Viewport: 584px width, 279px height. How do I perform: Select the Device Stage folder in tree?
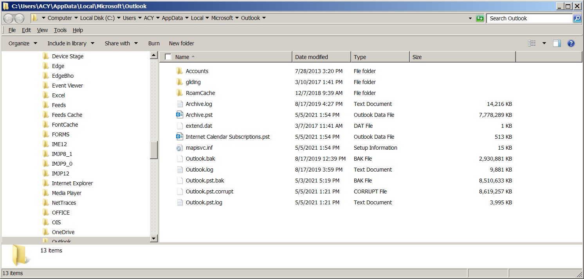(x=68, y=56)
